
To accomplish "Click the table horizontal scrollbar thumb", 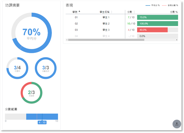I will 105,40.
